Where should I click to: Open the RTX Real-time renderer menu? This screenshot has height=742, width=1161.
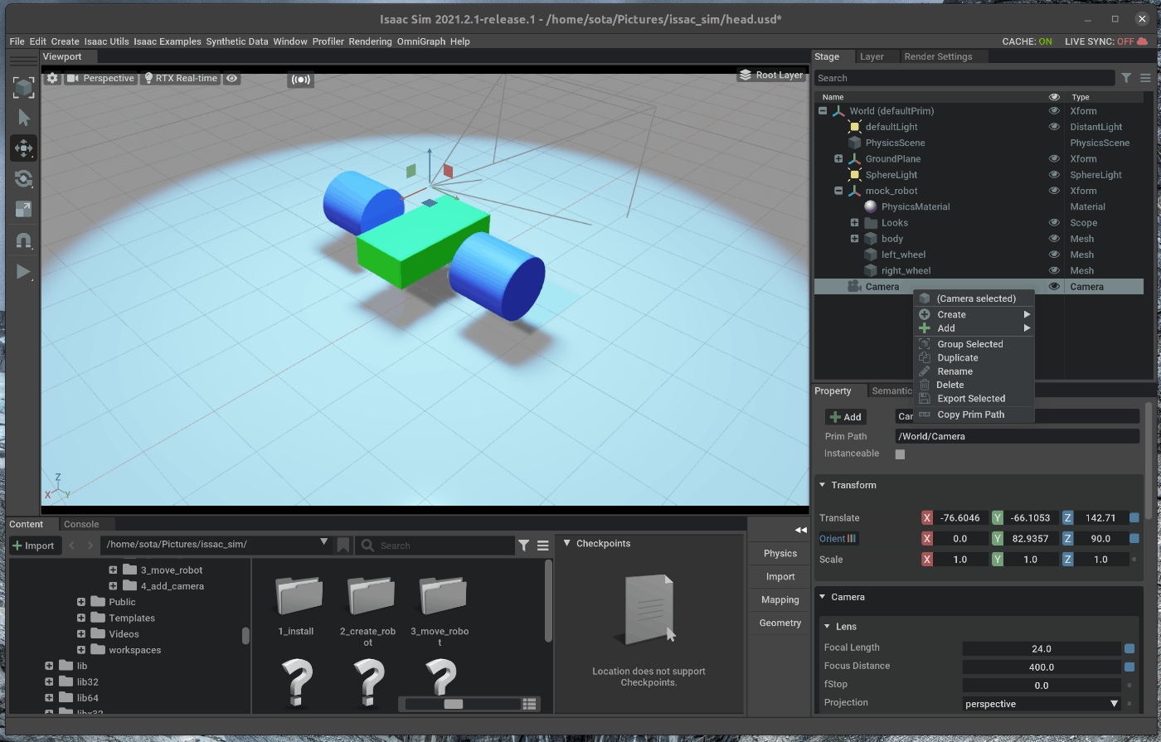point(181,78)
